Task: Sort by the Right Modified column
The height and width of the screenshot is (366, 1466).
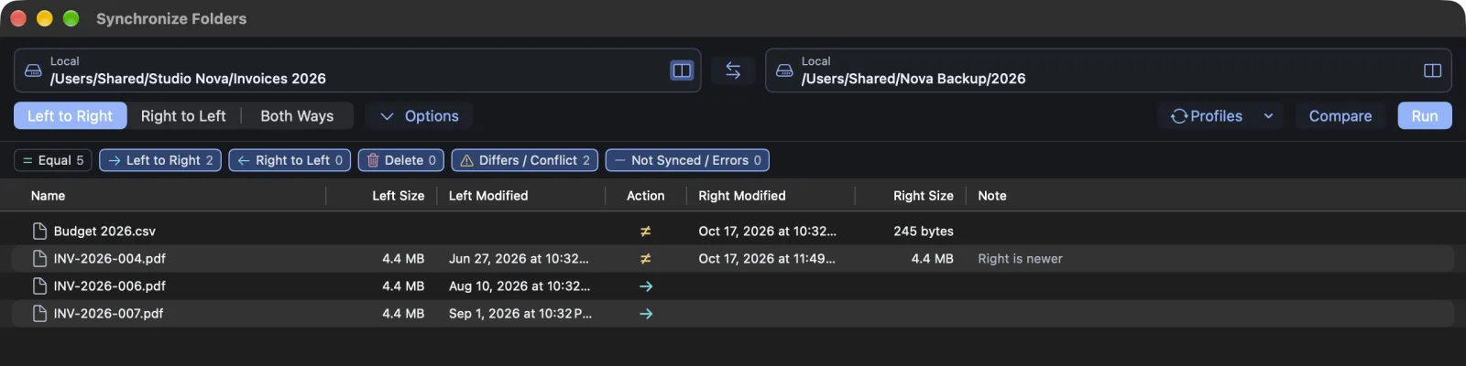Action: 742,196
